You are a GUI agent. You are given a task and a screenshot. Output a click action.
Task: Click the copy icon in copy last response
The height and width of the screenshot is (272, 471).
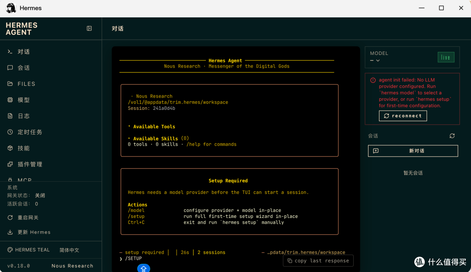coord(290,261)
